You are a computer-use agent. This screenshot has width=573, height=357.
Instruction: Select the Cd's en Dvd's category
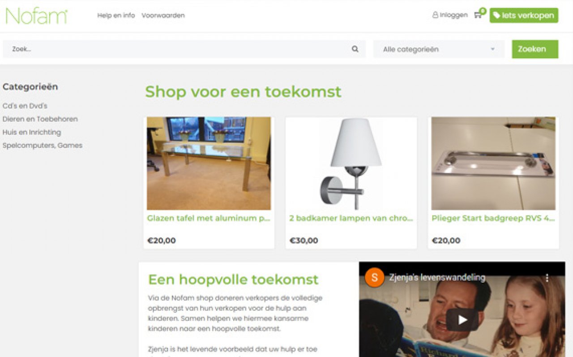click(x=25, y=106)
